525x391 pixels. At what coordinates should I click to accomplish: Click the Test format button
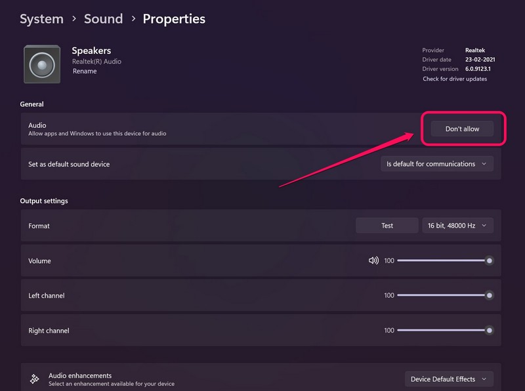point(387,226)
